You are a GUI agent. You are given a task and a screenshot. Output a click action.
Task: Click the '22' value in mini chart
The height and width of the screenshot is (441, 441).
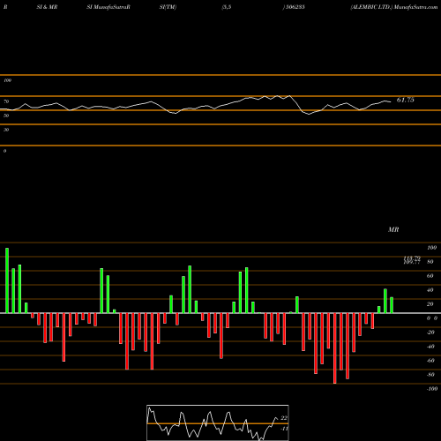click(x=284, y=418)
